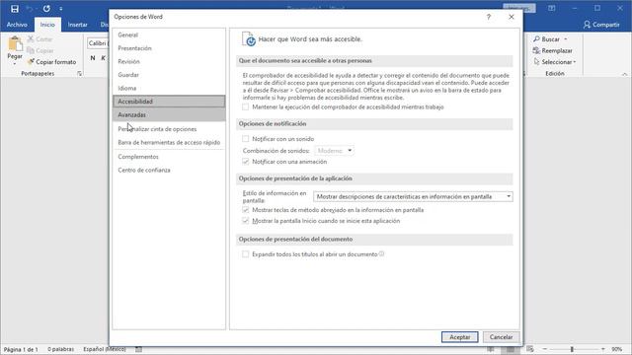
Task: Click the Calibri font name box
Action: pyautogui.click(x=98, y=43)
